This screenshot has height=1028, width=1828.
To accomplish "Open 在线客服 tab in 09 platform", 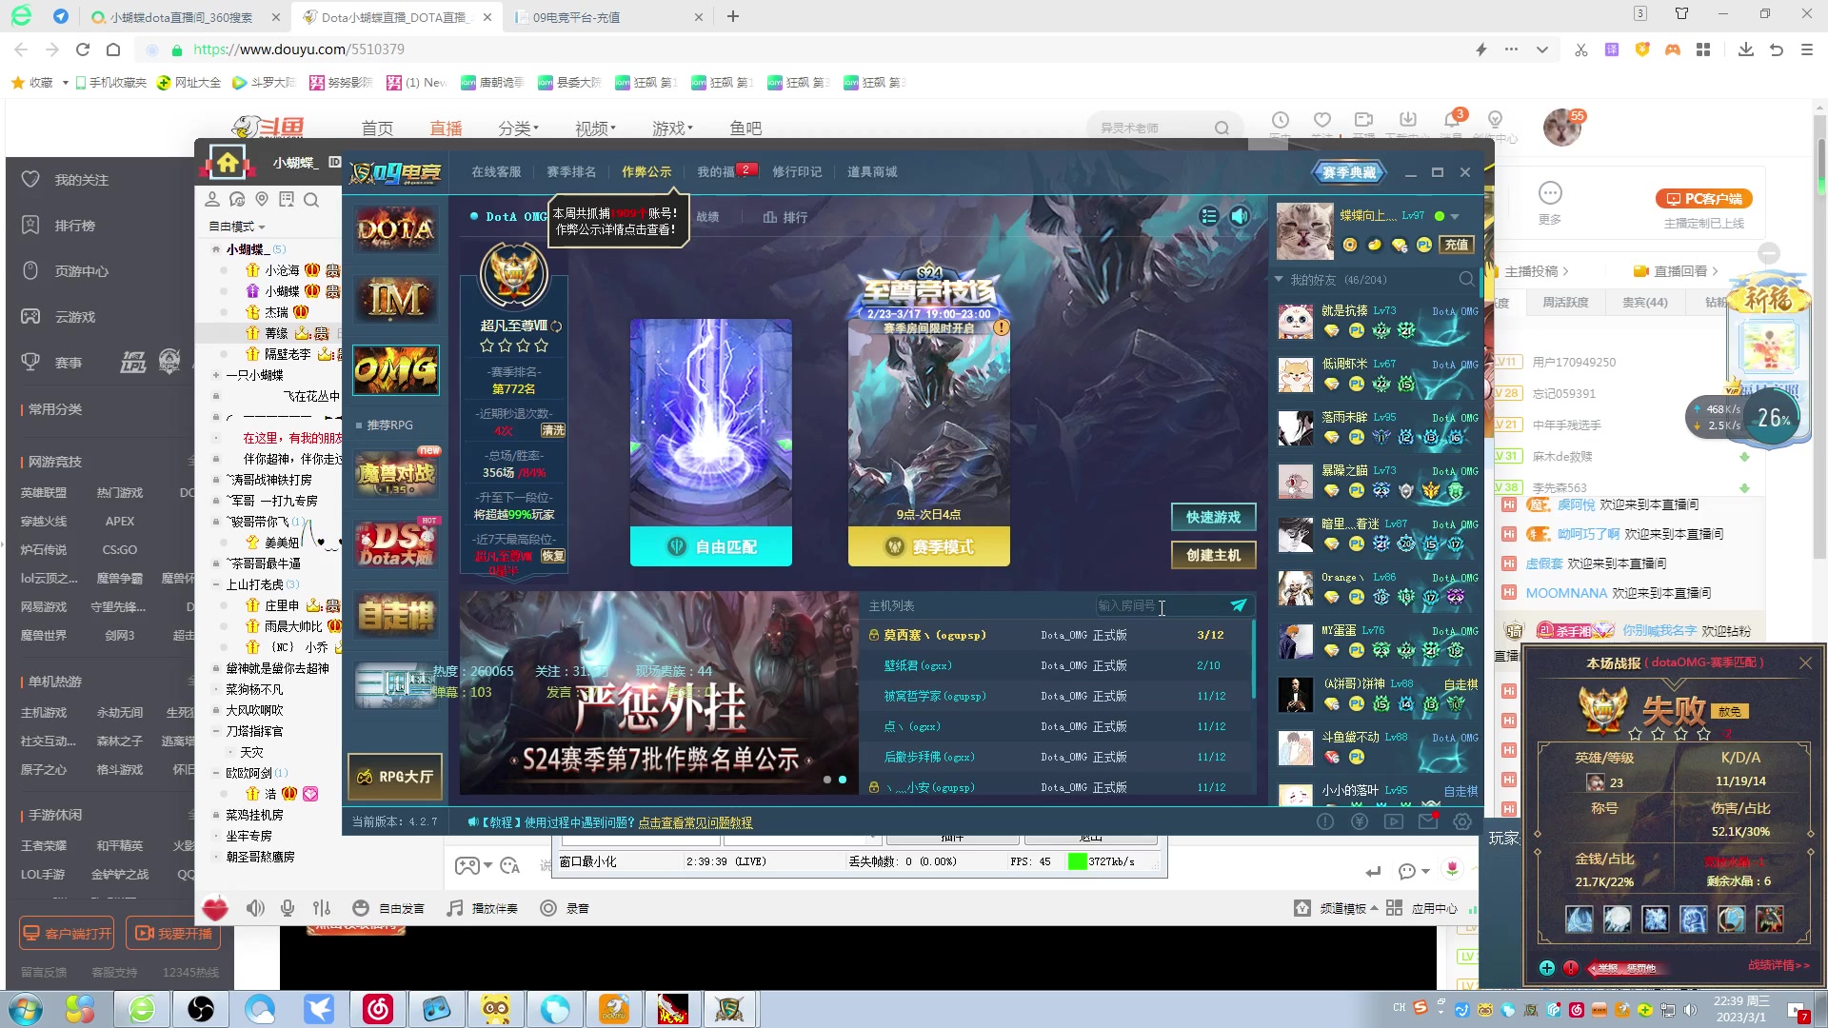I will tap(497, 172).
